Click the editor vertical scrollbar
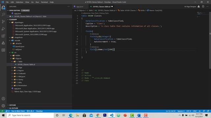 pyautogui.click(x=210, y=40)
